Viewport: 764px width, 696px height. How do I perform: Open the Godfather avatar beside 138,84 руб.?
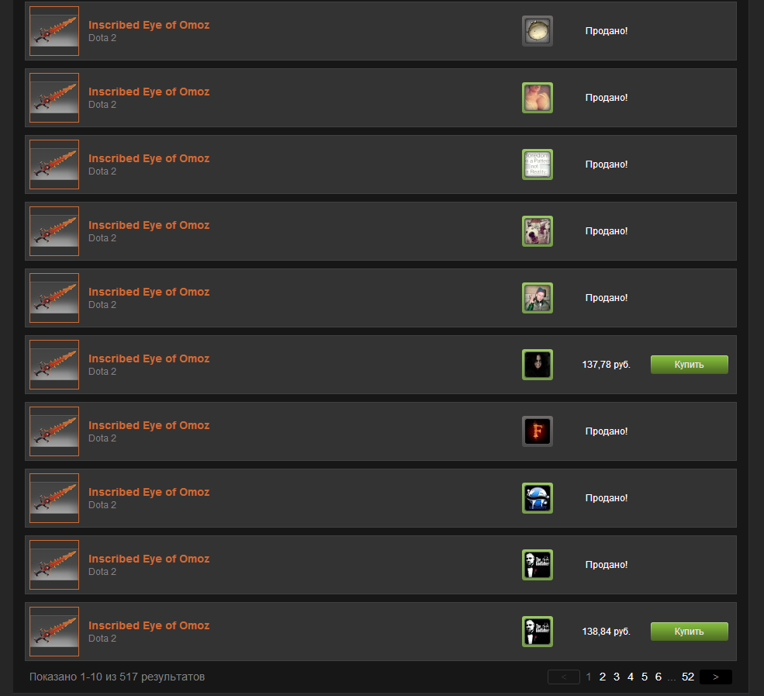point(537,632)
